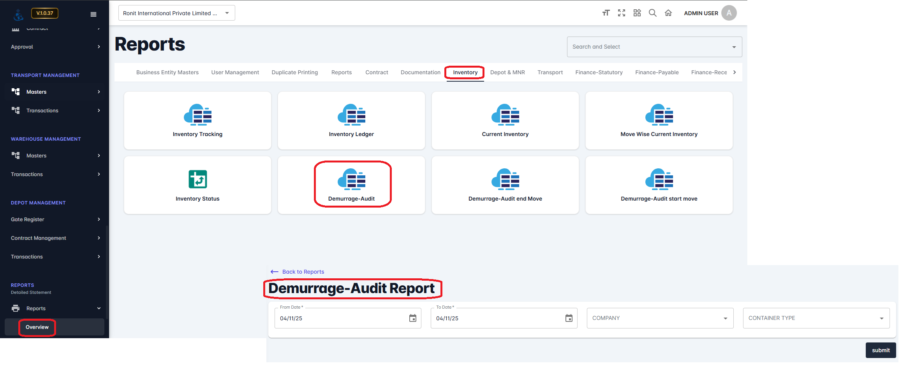Click the admin user avatar
Screen dimensions: 900x365
(729, 13)
